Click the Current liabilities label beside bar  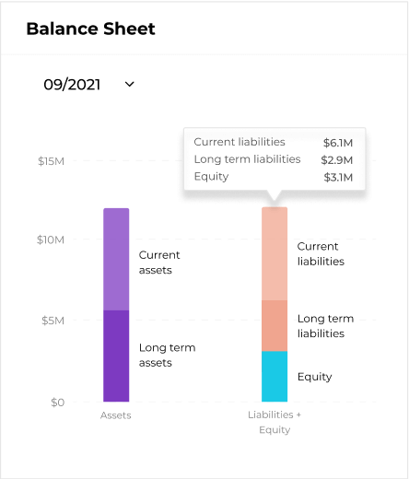321,253
